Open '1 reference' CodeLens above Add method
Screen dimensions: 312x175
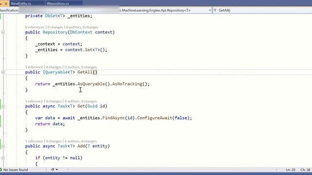(x=34, y=141)
